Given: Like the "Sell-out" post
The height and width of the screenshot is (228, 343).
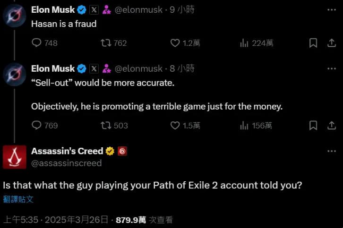Looking at the screenshot, I should 175,125.
